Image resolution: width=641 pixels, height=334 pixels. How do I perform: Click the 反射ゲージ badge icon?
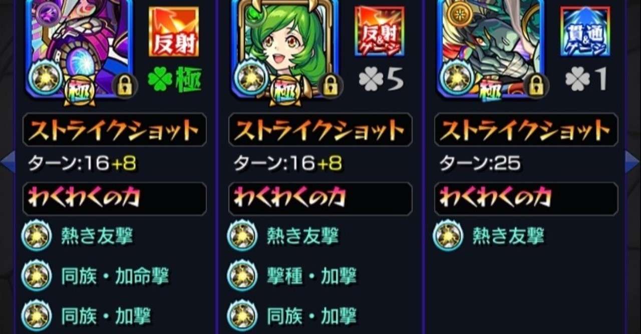click(379, 31)
